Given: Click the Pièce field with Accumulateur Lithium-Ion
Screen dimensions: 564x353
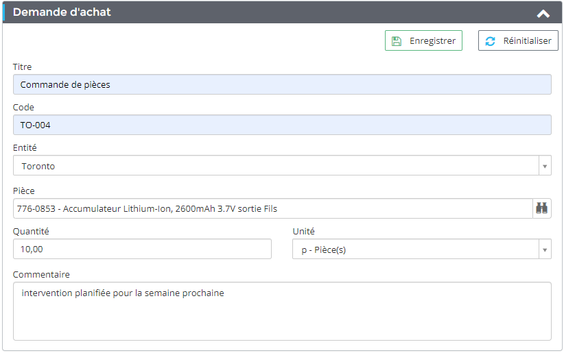Looking at the screenshot, I should [272, 208].
